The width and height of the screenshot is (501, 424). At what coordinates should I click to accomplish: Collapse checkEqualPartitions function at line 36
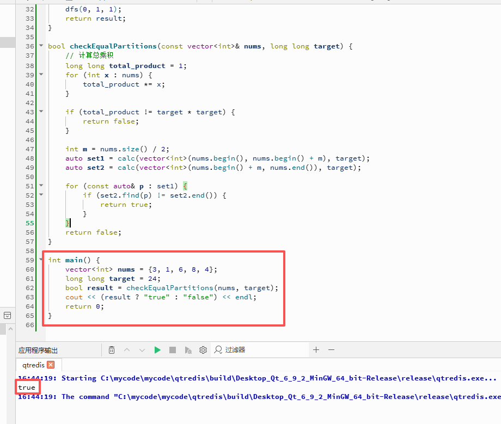[41, 46]
